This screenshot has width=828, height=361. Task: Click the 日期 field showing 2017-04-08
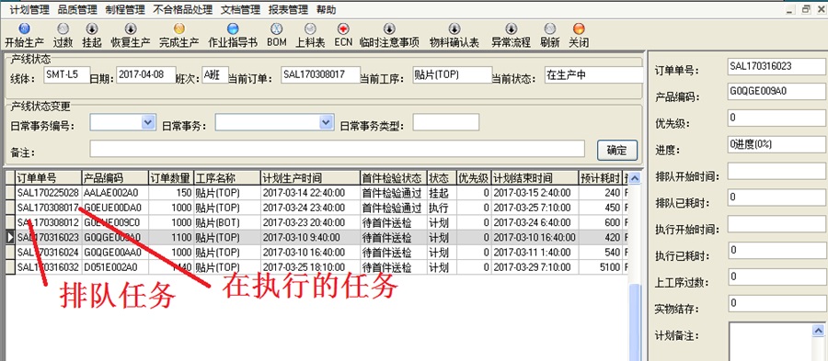146,74
